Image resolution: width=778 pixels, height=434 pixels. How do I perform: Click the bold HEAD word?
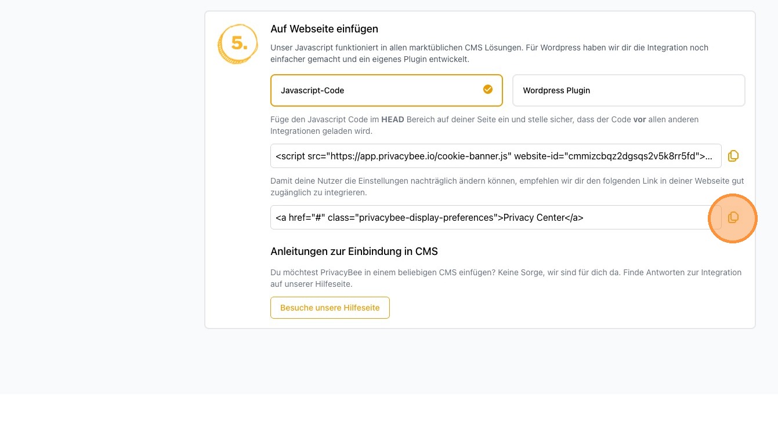coord(392,119)
